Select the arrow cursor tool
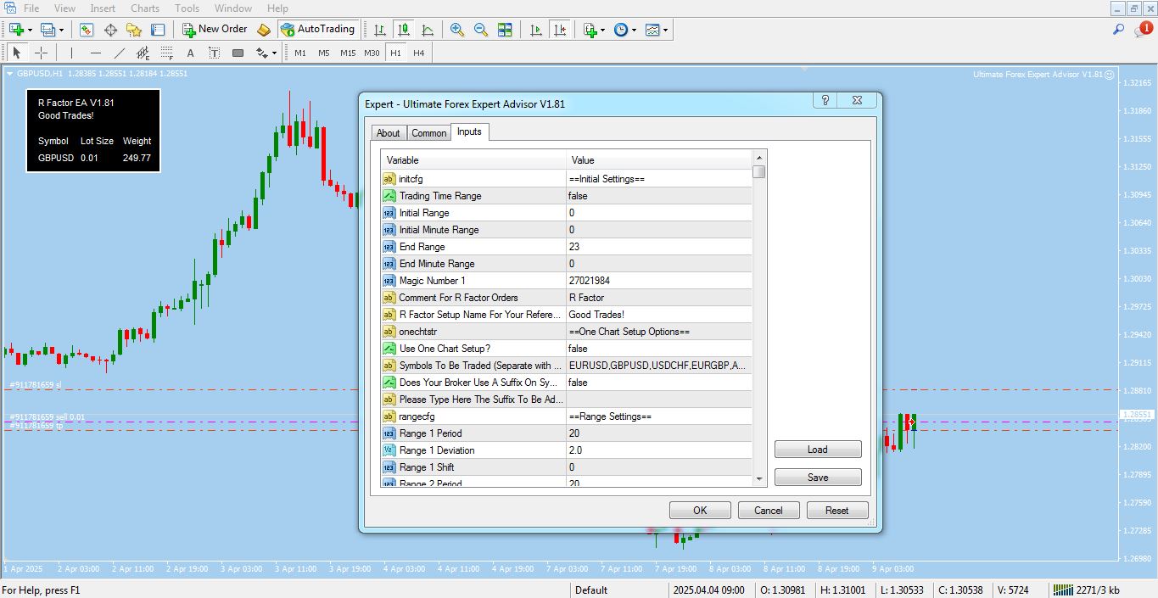This screenshot has width=1158, height=598. 16,53
